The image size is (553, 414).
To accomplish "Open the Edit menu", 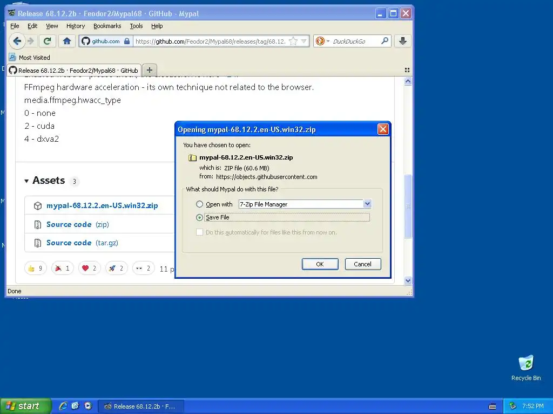I will 32,26.
